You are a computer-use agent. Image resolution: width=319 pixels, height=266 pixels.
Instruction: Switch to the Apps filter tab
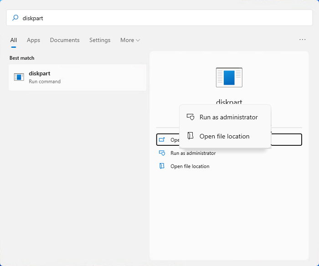33,40
